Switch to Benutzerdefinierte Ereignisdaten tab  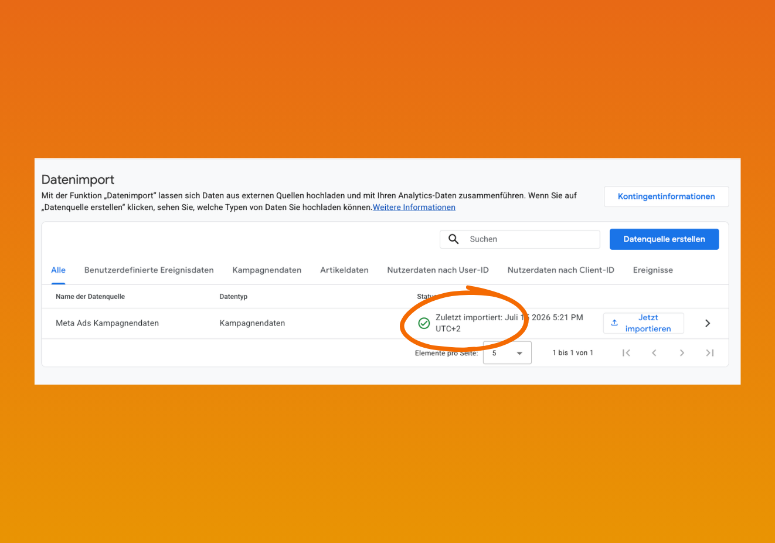tap(149, 270)
